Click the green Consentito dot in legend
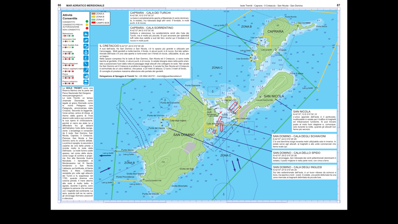This screenshot has height=224, width=398. click(87, 22)
